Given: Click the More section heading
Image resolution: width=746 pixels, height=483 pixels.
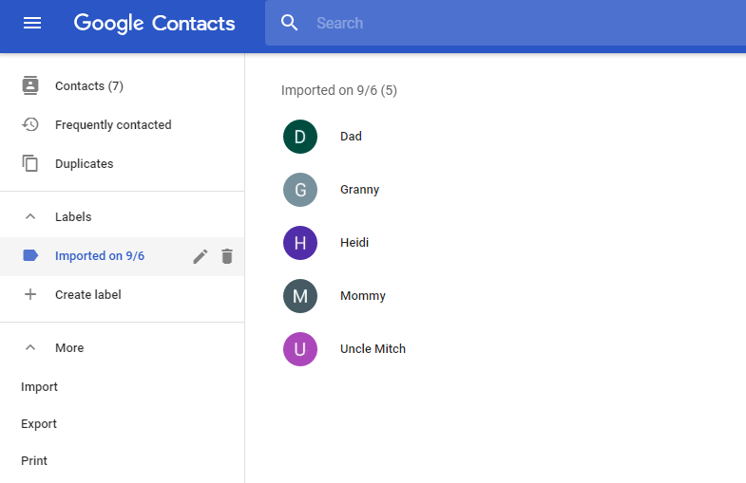Looking at the screenshot, I should click(69, 348).
